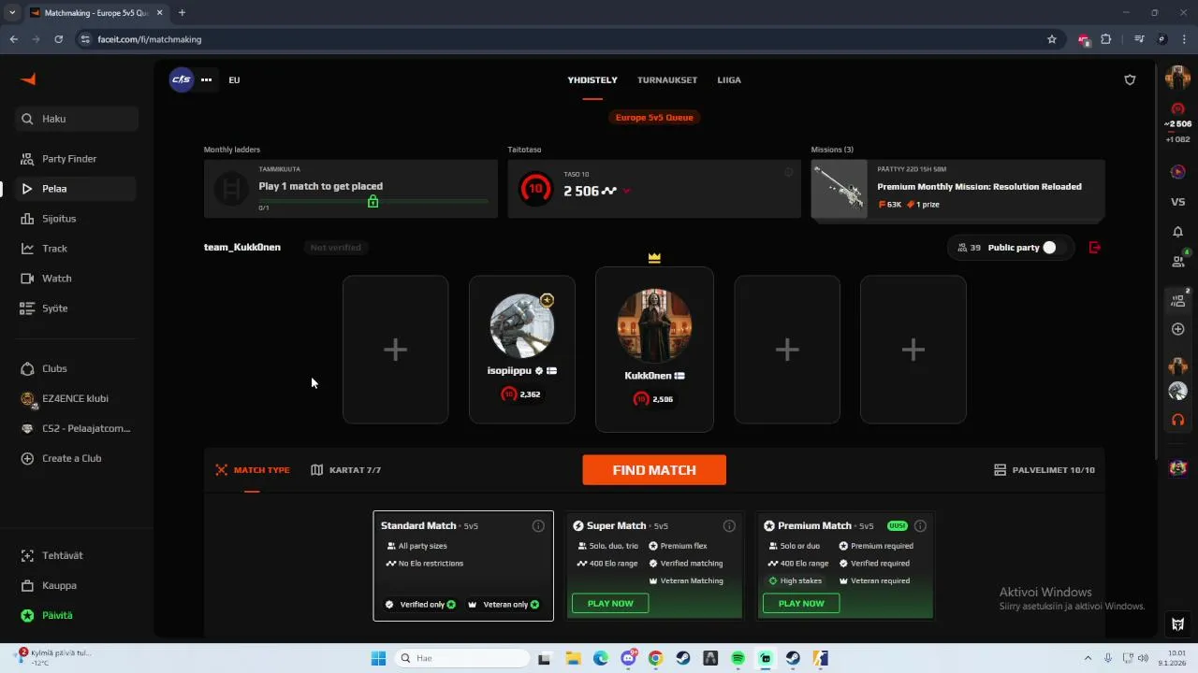Open Spotify from the taskbar

pos(738,658)
